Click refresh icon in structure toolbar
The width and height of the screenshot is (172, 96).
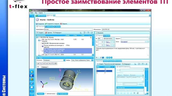tap(92, 33)
